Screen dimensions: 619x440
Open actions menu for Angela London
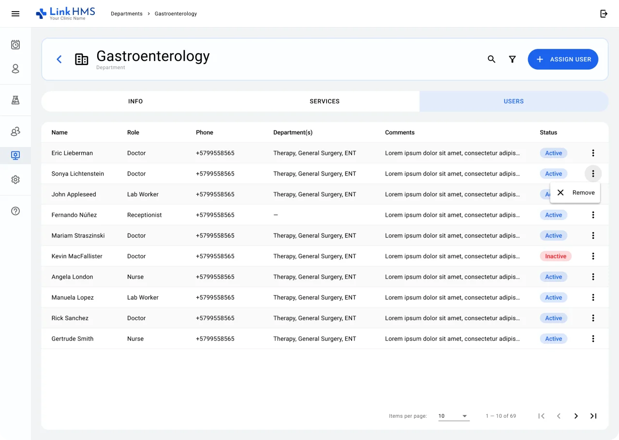pos(593,277)
